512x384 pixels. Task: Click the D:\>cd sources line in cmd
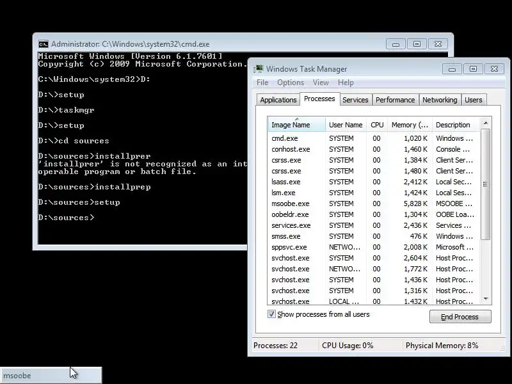(x=74, y=141)
